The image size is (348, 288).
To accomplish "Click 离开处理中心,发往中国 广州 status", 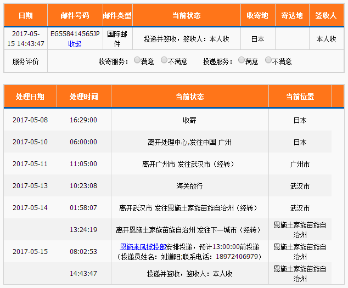I will [x=189, y=142].
